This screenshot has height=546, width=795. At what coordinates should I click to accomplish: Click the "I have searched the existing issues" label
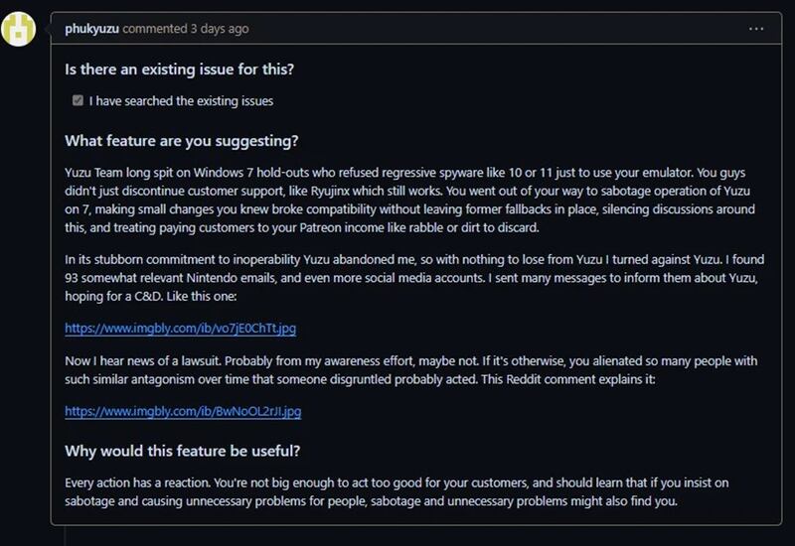pos(181,101)
